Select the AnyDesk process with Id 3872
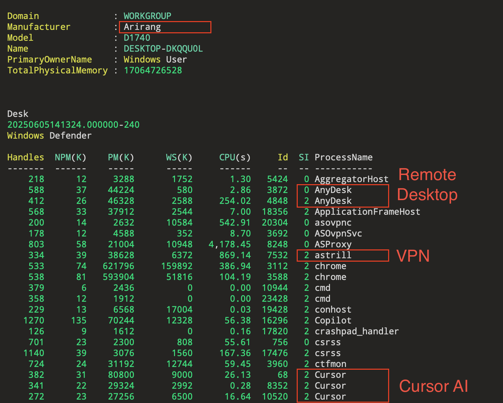This screenshot has height=403, width=503. coord(333,190)
